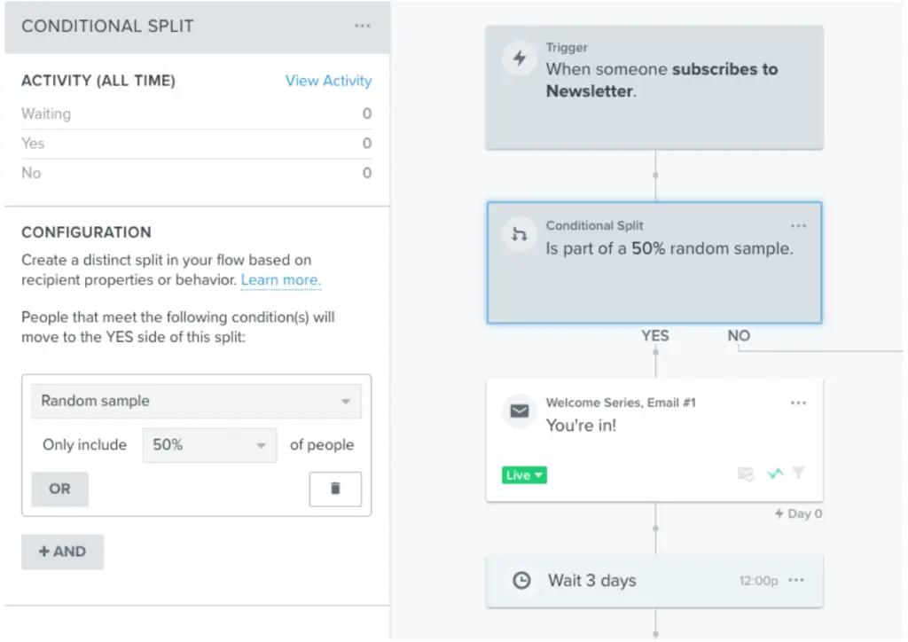Add a condition with the +AND button
Image resolution: width=908 pixels, height=642 pixels.
pos(62,552)
